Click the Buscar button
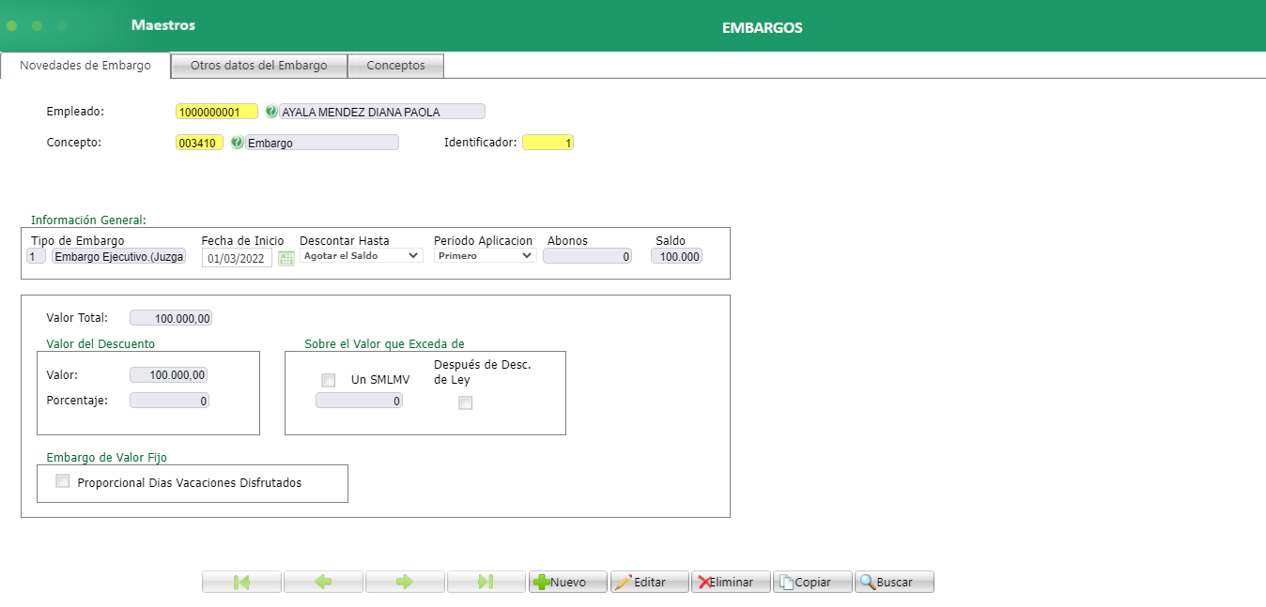 point(895,582)
